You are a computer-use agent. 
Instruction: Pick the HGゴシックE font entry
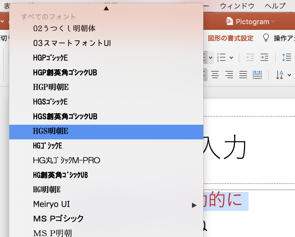click(x=106, y=146)
